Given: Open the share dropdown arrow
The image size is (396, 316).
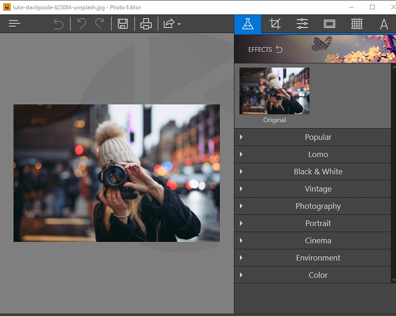Looking at the screenshot, I should 179,24.
